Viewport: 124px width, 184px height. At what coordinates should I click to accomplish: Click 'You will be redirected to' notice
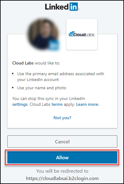[62, 171]
